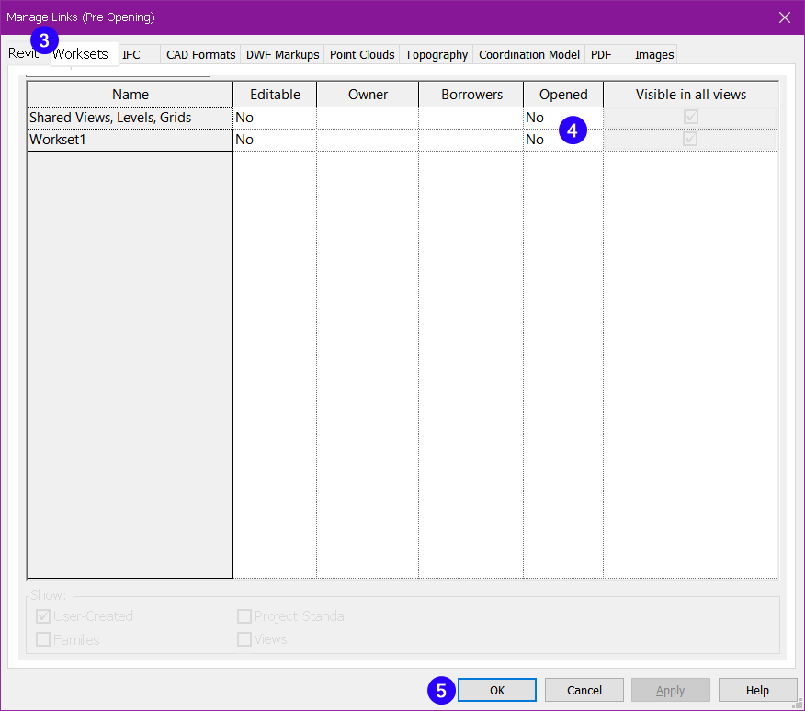Toggle Visible in all views for Workset1
Screen dimensions: 805x711
coord(690,139)
